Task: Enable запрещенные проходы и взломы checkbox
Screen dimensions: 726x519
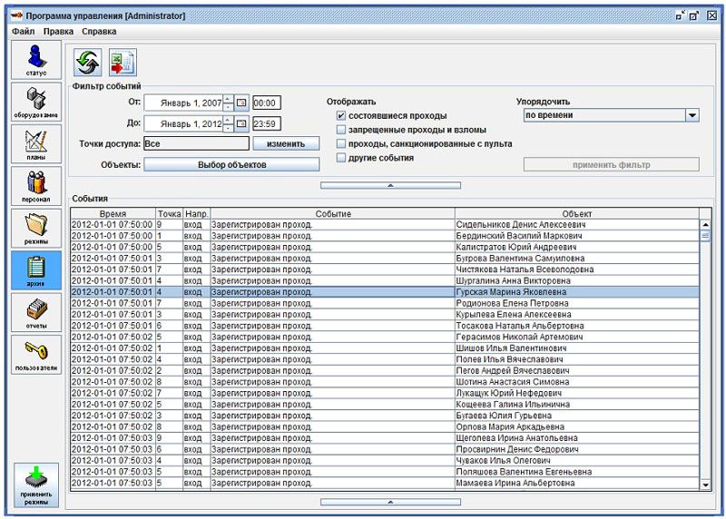Action: pos(341,130)
